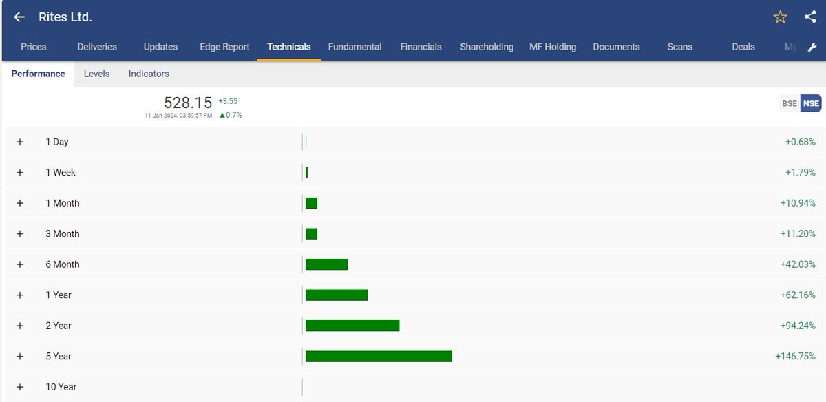Click the 528.15 current price

click(x=188, y=103)
